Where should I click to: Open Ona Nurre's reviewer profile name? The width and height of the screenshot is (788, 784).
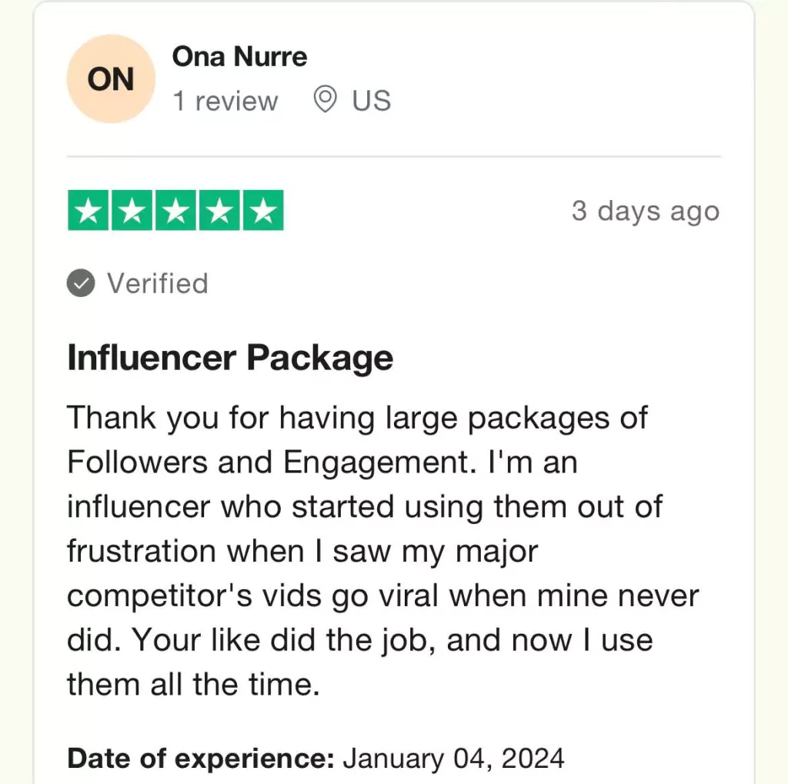coord(239,56)
